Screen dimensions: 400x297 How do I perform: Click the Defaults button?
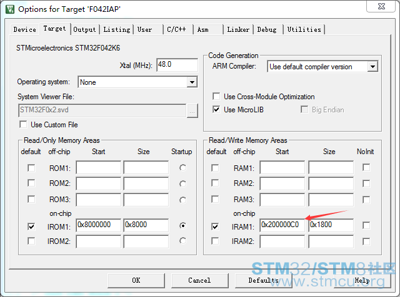tap(264, 280)
